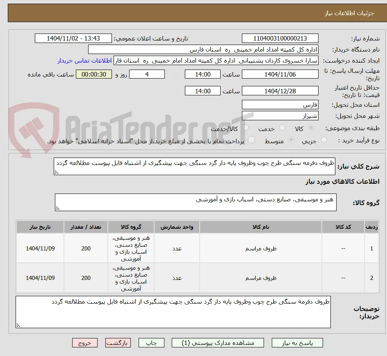Click the ردیف column header

tap(372, 227)
